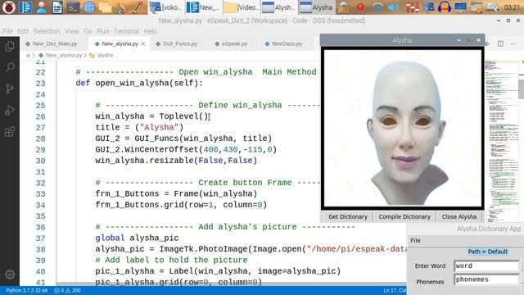Open the Raspberry Pi main menu
This screenshot has height=295, width=524.
pyautogui.click(x=9, y=7)
